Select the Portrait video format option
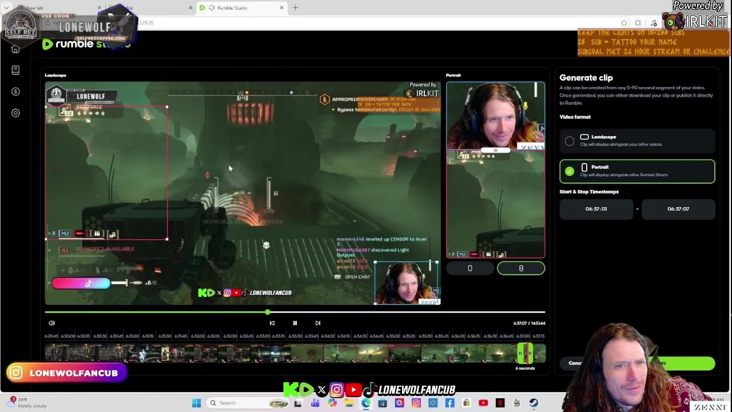 [x=637, y=171]
